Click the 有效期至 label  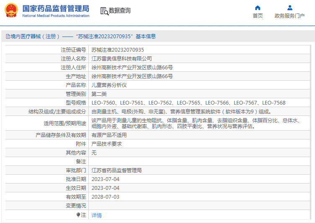pos(76,197)
